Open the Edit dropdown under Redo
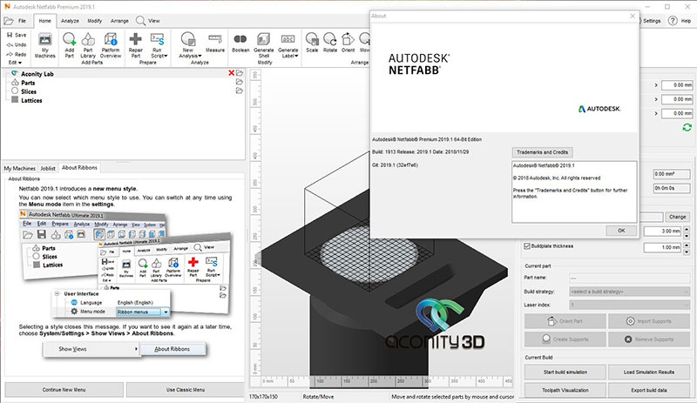Viewport: 697px width, 403px height. pyautogui.click(x=15, y=63)
